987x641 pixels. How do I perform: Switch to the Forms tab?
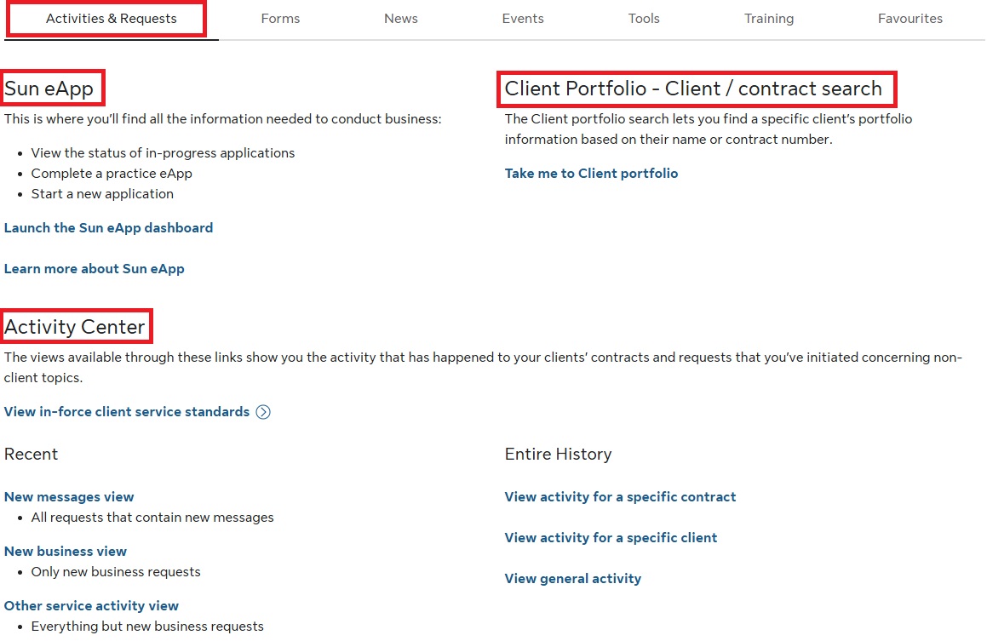[x=280, y=19]
